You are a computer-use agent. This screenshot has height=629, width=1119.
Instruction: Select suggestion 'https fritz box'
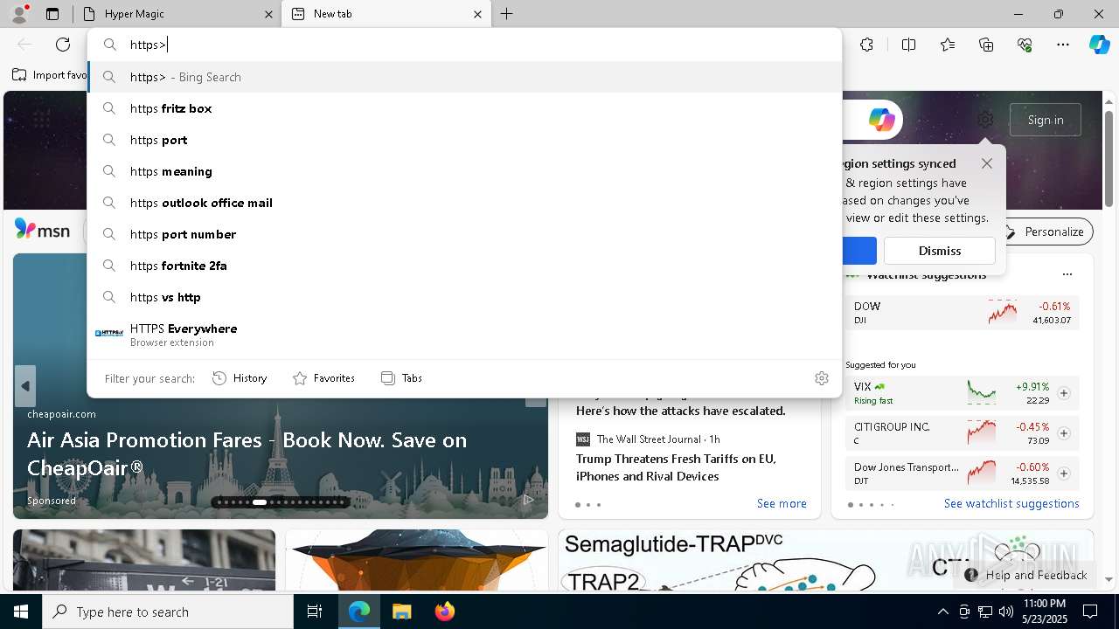click(x=465, y=108)
